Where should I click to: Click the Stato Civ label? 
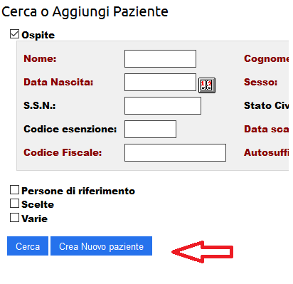click(266, 105)
